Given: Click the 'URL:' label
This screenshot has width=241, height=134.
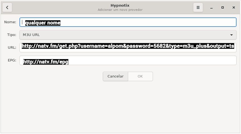Looking at the screenshot, I should 12,48.
